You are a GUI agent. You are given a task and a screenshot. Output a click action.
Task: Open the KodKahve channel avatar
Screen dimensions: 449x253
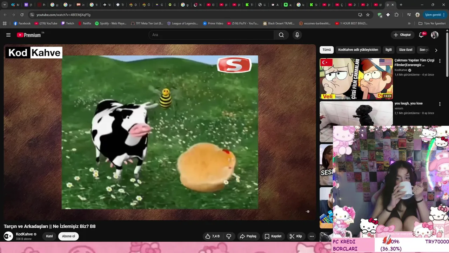(x=8, y=236)
